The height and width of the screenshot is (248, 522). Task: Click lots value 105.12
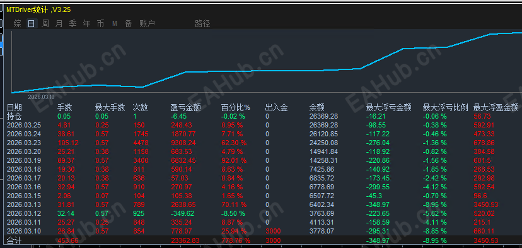click(x=68, y=143)
